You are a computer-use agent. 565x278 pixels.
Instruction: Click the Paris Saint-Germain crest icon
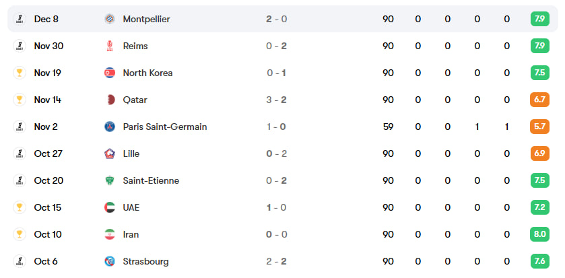click(x=110, y=127)
